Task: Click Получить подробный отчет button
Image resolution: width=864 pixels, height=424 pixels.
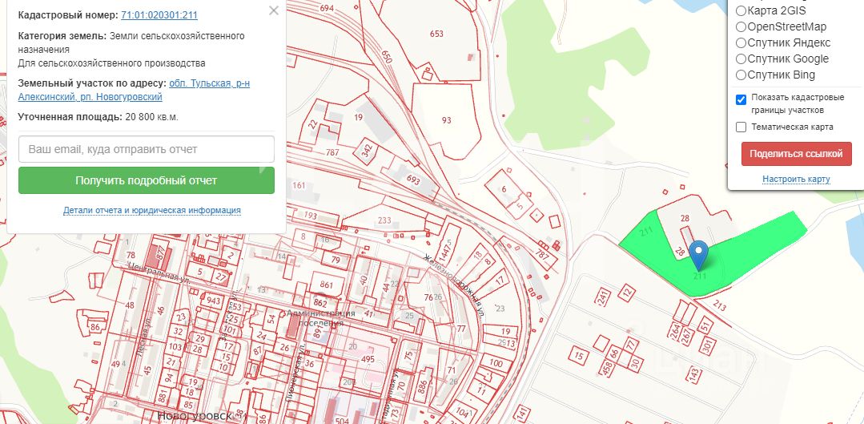Action: [x=146, y=180]
